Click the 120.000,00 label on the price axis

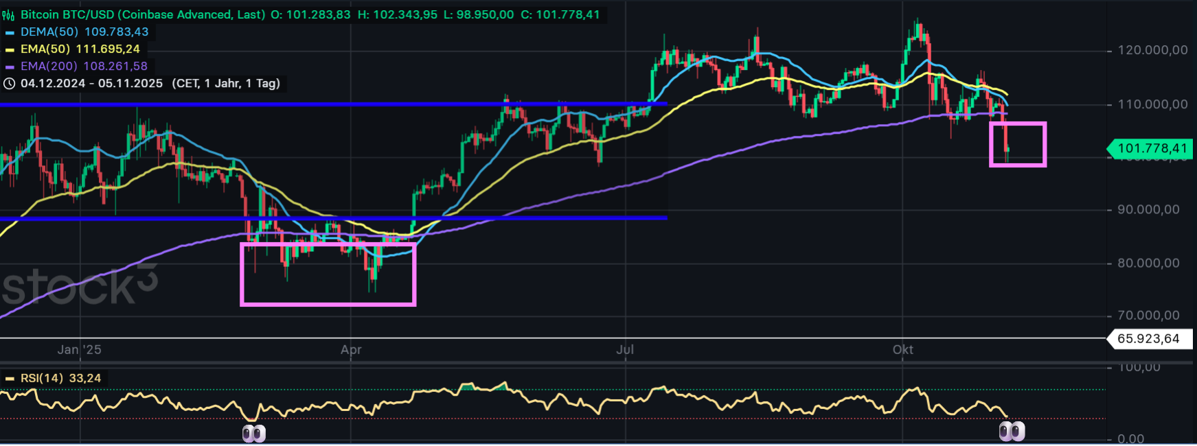(x=1152, y=50)
